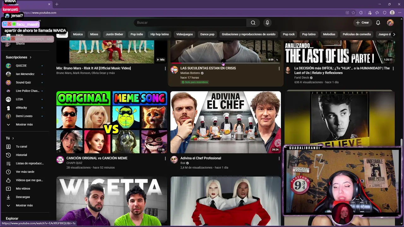The image size is (404, 227).
Task: Select the Mixes chip
Action: pos(94,34)
